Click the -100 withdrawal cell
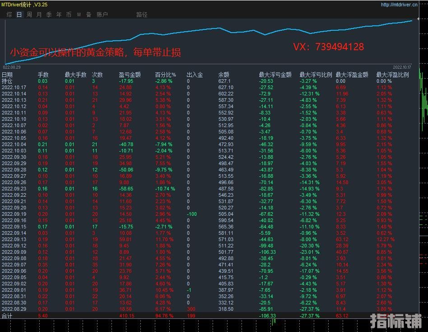428x332 pixels. (x=191, y=214)
